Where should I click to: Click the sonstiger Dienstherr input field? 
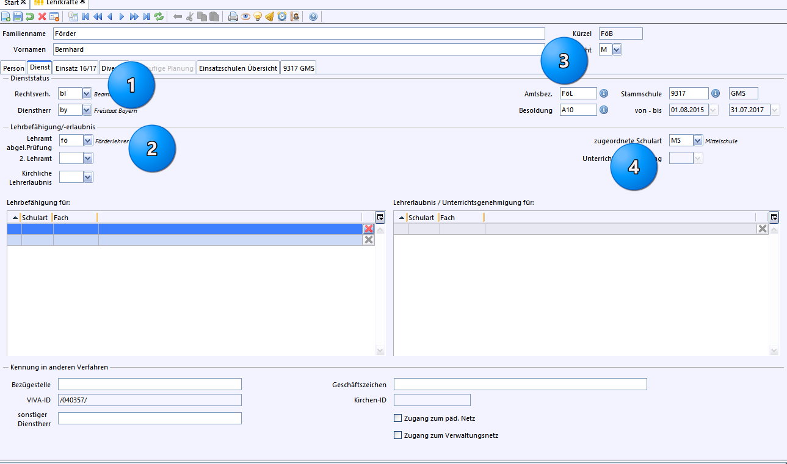click(x=150, y=418)
